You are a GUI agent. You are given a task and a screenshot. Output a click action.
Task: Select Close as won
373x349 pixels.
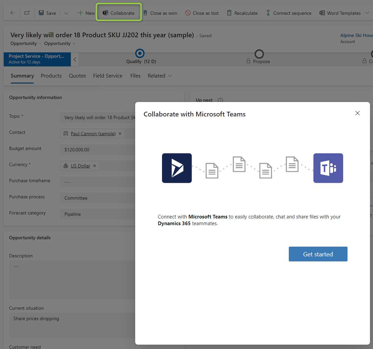click(160, 13)
